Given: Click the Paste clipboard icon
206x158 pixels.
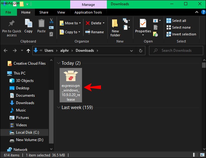Looking at the screenshot, I should tap(41, 23).
